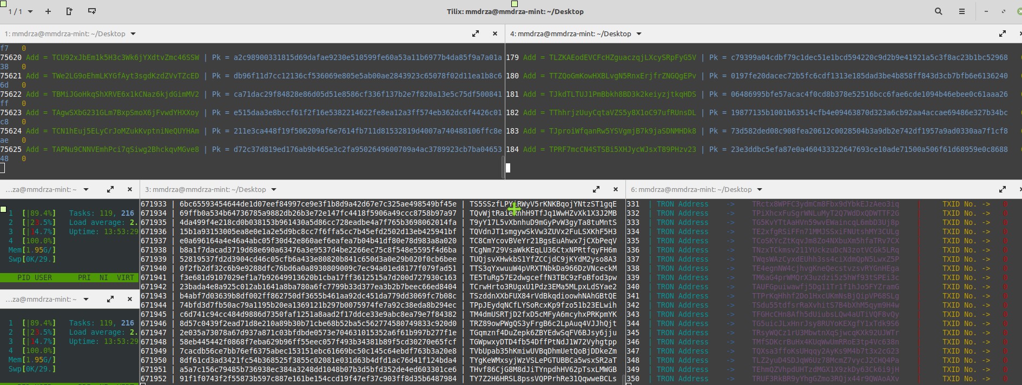The width and height of the screenshot is (1022, 385).
Task: Expand terminal 3 title dropdown arrow
Action: pos(274,189)
